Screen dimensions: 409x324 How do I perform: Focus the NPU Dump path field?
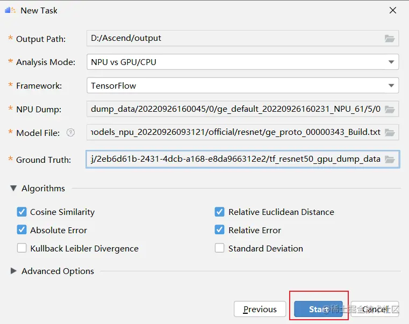coord(242,109)
